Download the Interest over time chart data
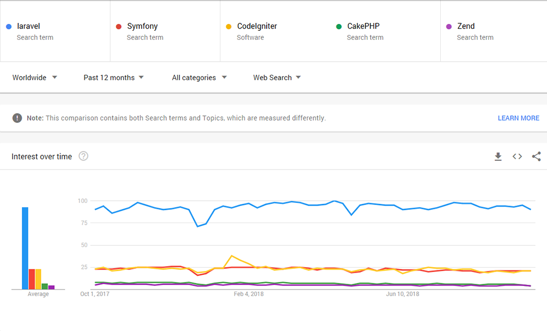The width and height of the screenshot is (547, 331). pos(498,156)
